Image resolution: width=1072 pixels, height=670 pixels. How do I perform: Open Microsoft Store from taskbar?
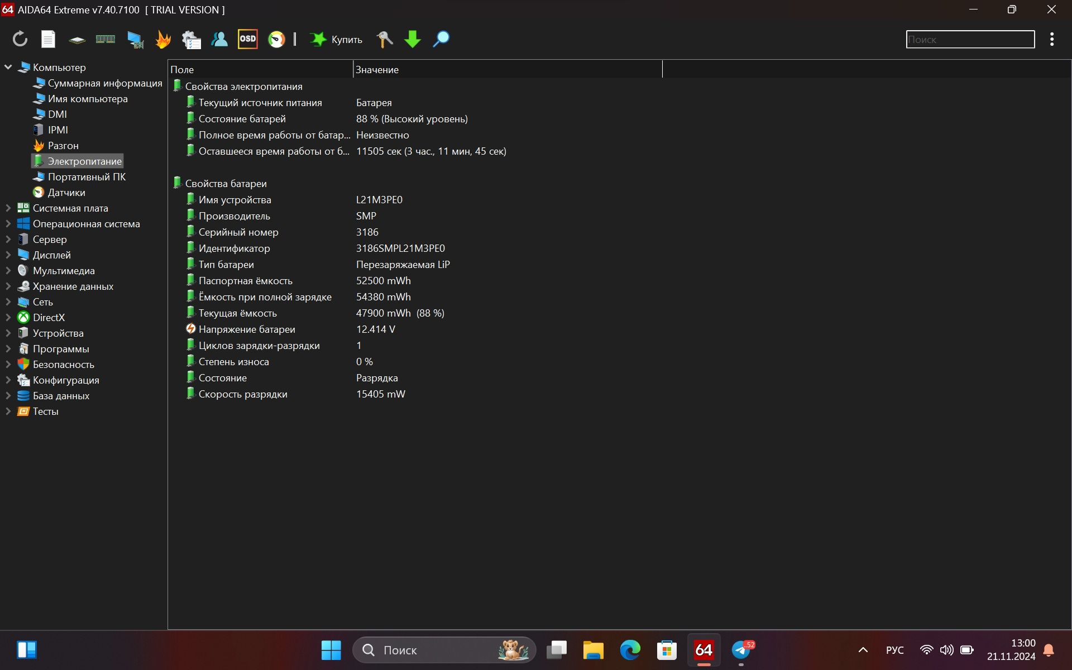(x=667, y=650)
